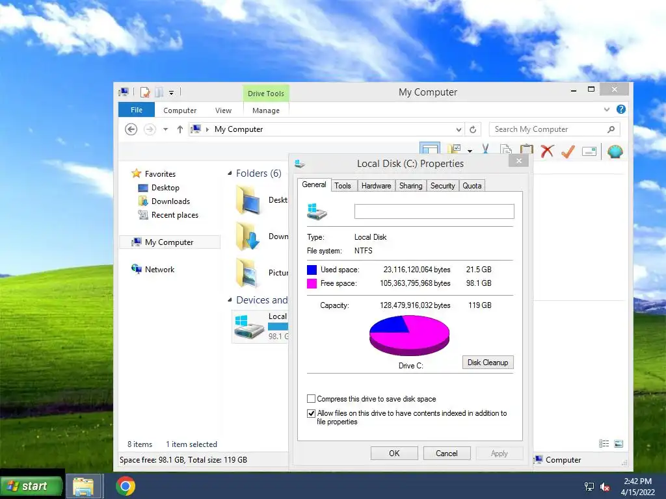Open the customize quick access toolbar dropdown
Image resolution: width=666 pixels, height=499 pixels.
[x=171, y=92]
